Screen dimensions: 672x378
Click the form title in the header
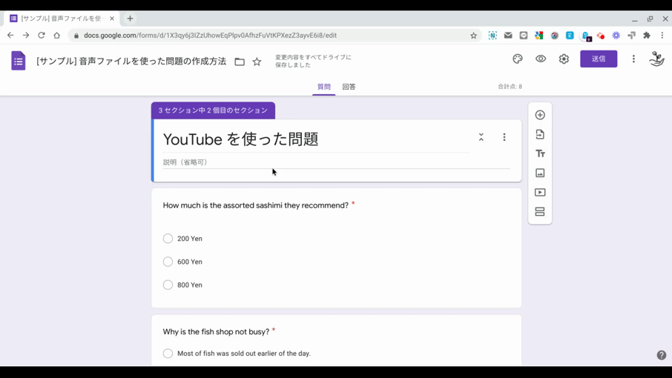pyautogui.click(x=131, y=62)
